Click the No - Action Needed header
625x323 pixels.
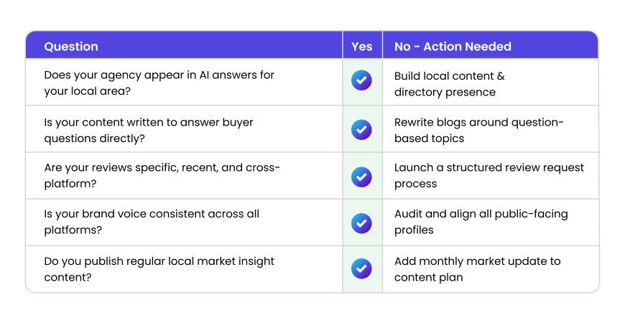click(x=453, y=47)
